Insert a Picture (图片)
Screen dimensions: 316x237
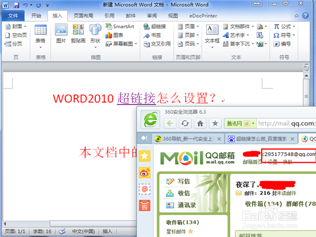pos(61,34)
